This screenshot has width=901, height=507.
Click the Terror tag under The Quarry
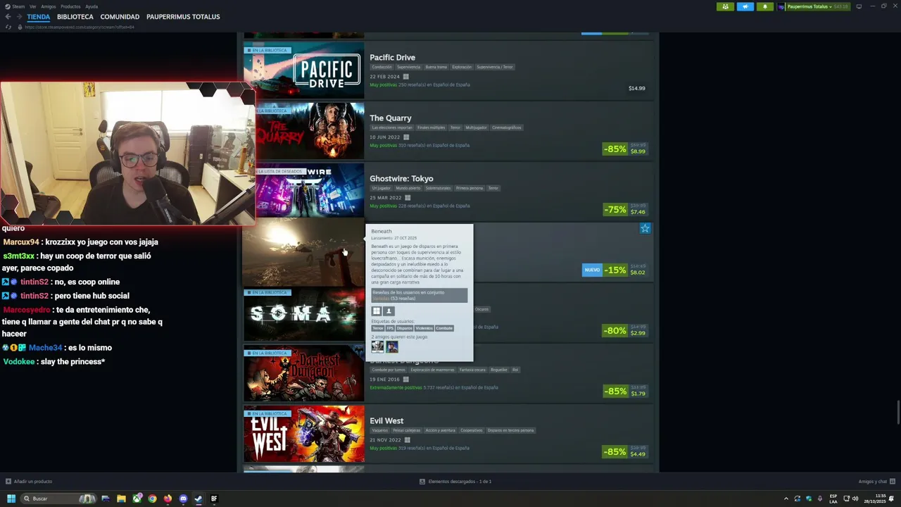coord(455,127)
